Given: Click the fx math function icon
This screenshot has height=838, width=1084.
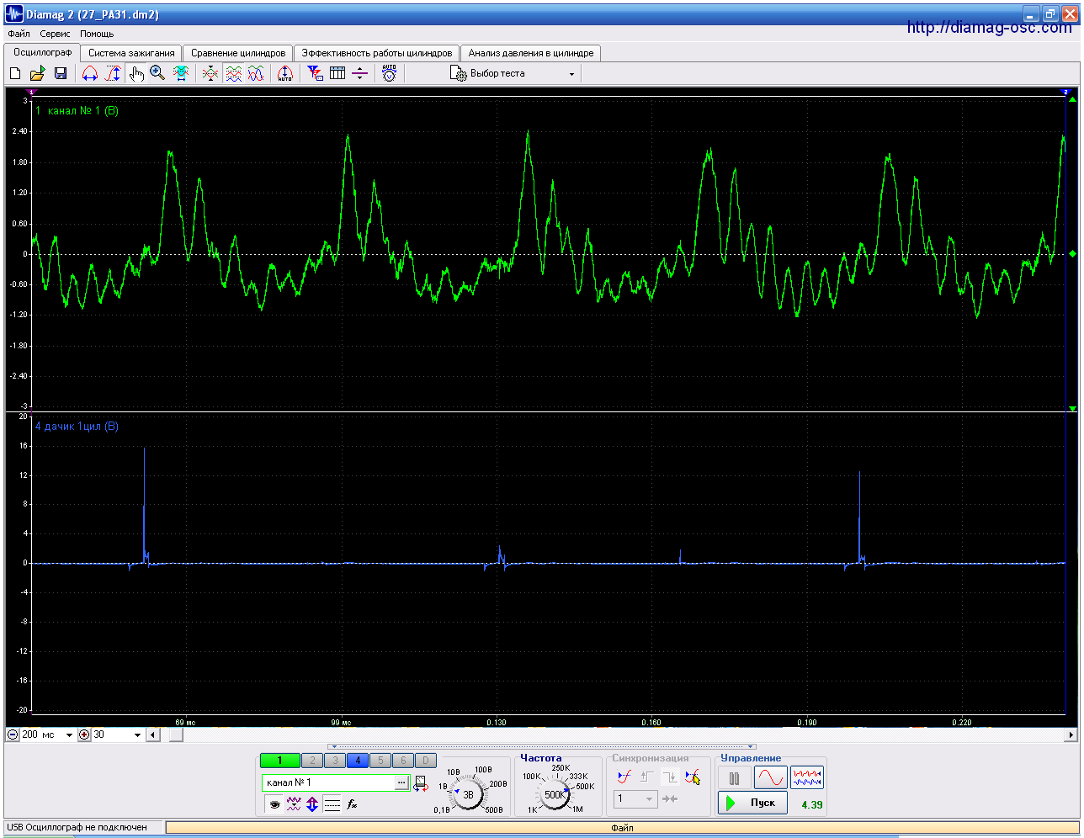Looking at the screenshot, I should [x=353, y=804].
